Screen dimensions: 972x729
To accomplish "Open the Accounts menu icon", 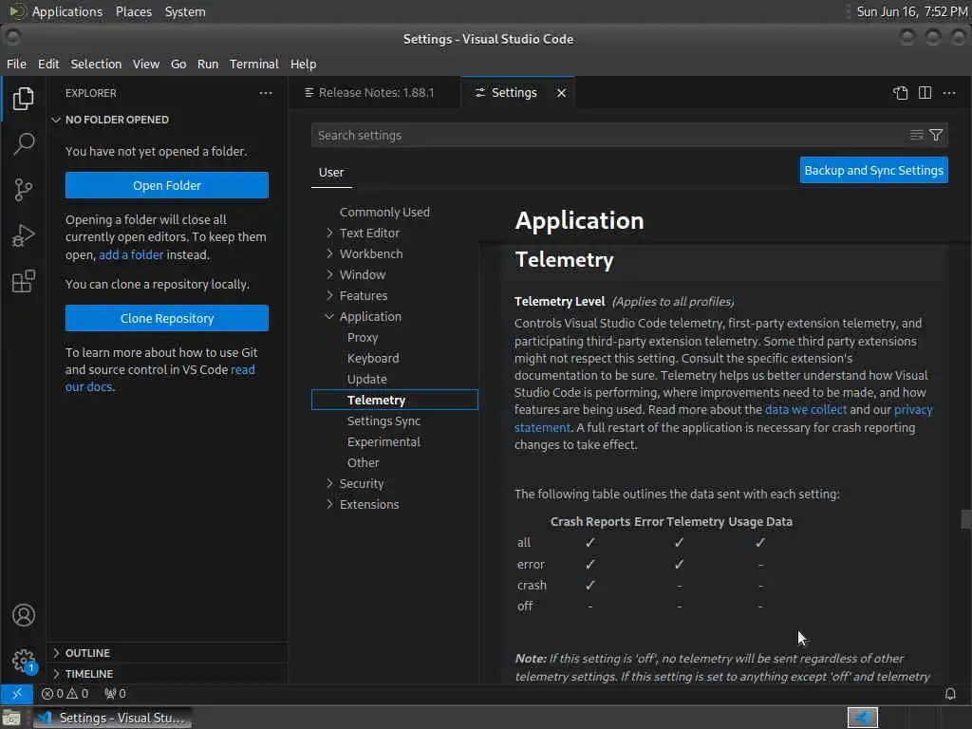I will (x=24, y=615).
